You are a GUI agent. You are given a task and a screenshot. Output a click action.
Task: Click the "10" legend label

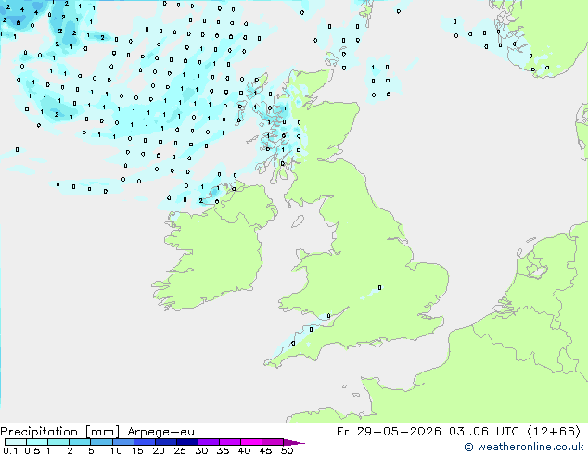pyautogui.click(x=116, y=450)
